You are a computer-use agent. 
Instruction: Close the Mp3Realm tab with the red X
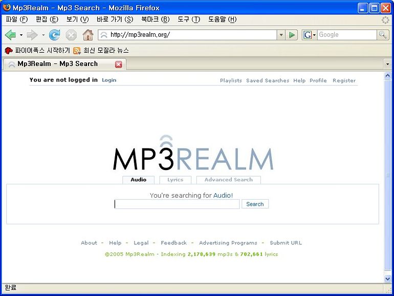pyautogui.click(x=118, y=65)
